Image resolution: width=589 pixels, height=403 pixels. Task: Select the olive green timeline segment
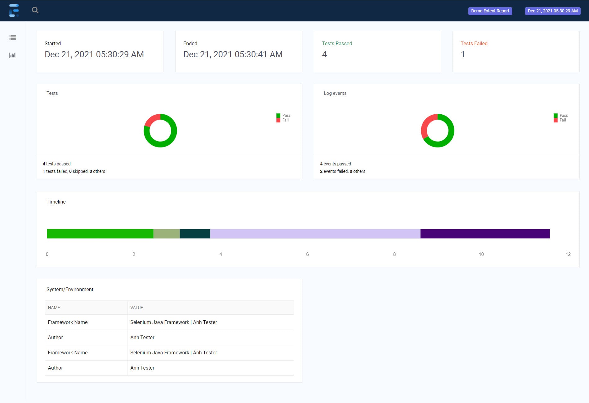pyautogui.click(x=167, y=234)
